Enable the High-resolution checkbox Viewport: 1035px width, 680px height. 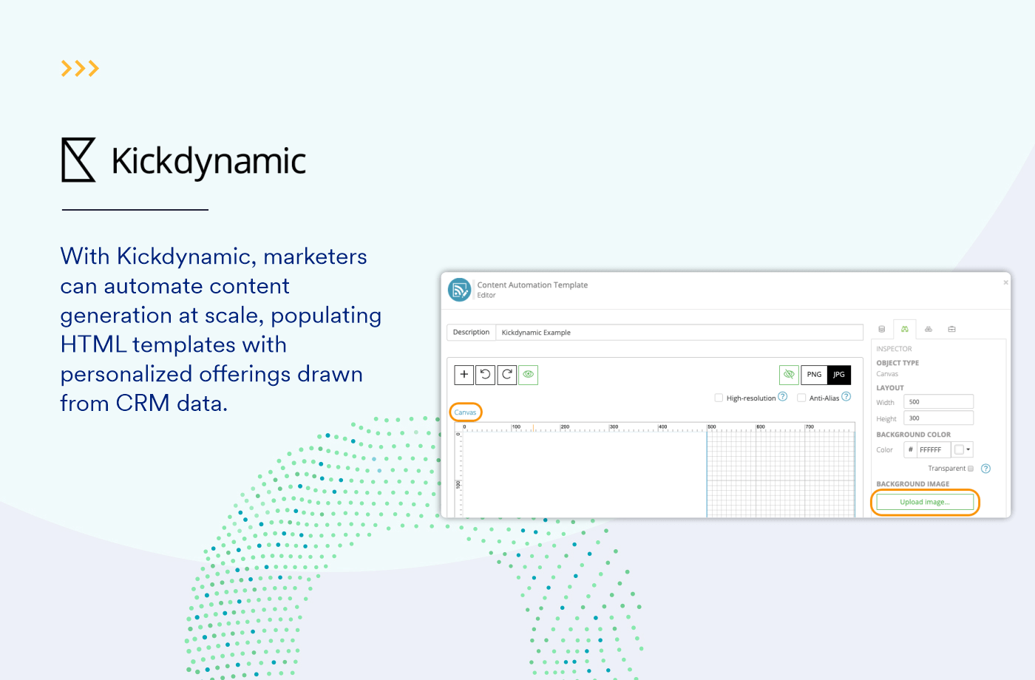719,398
